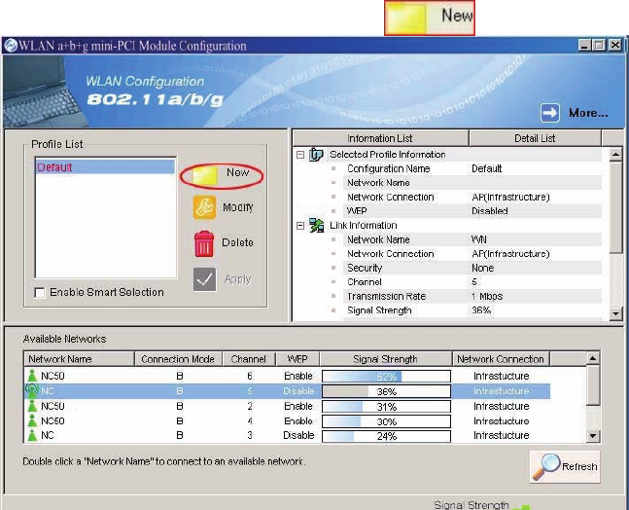The image size is (629, 510).
Task: Select the NC network on channel 3
Action: pyautogui.click(x=287, y=435)
